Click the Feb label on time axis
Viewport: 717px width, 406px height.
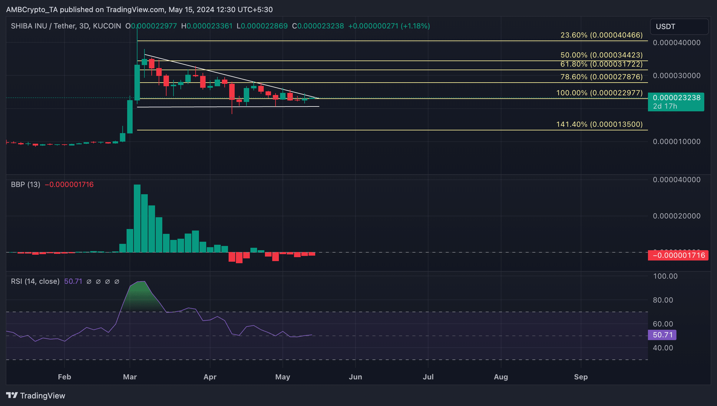pyautogui.click(x=64, y=377)
